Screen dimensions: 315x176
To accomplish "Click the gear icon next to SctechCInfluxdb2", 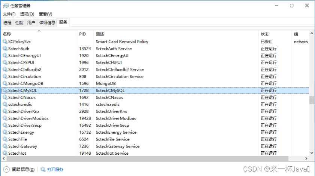I will tap(5, 70).
